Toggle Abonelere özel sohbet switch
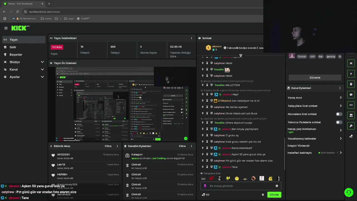This screenshot has width=357, height=201. click(339, 114)
